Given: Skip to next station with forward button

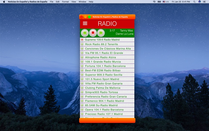Looking at the screenshot, I should click(x=101, y=33).
